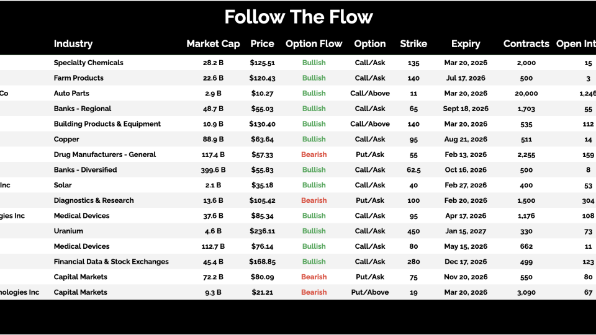Click the Follow The Flow title
The width and height of the screenshot is (596, 335).
pyautogui.click(x=299, y=17)
